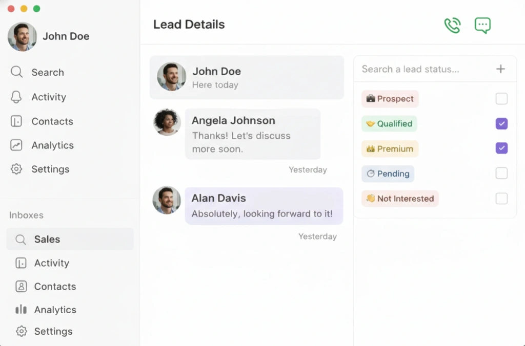Click the Not Interested status tag

400,199
